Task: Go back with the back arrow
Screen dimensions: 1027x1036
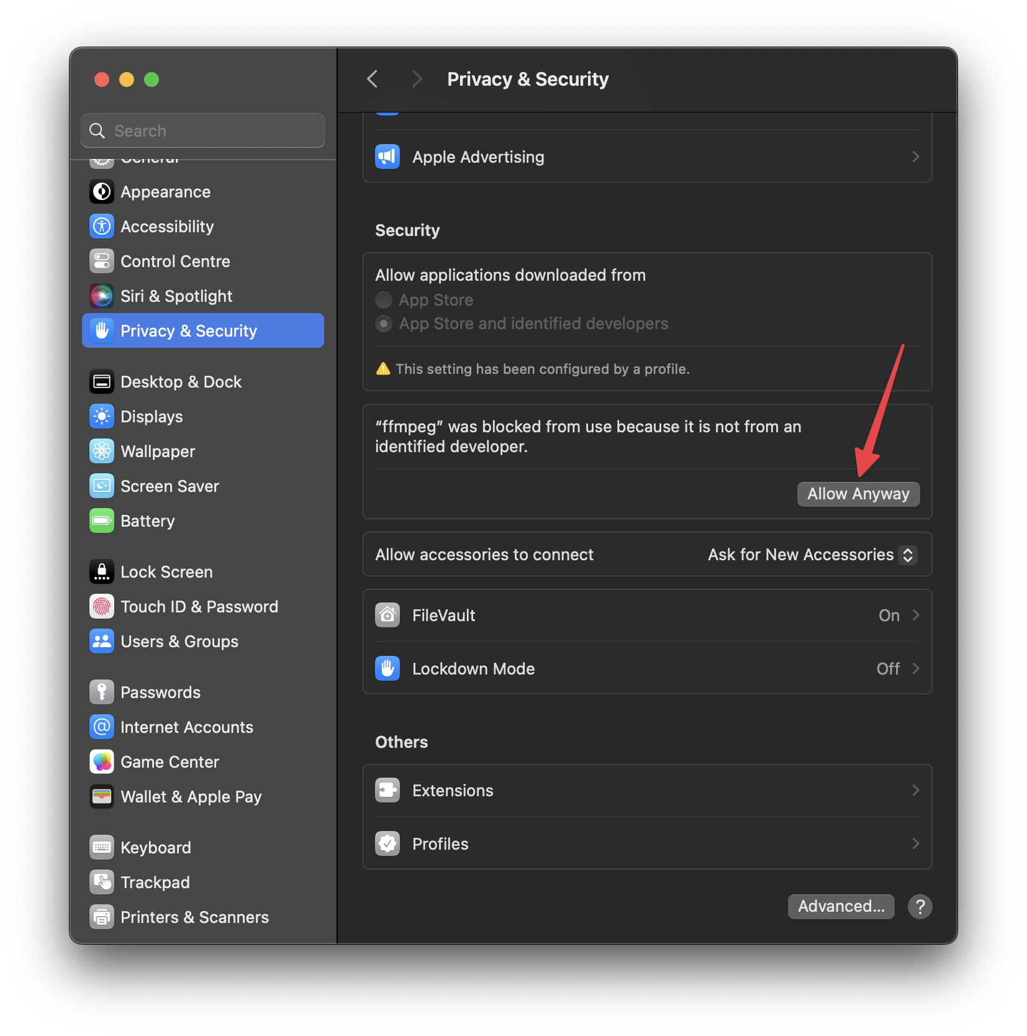Action: click(x=373, y=79)
